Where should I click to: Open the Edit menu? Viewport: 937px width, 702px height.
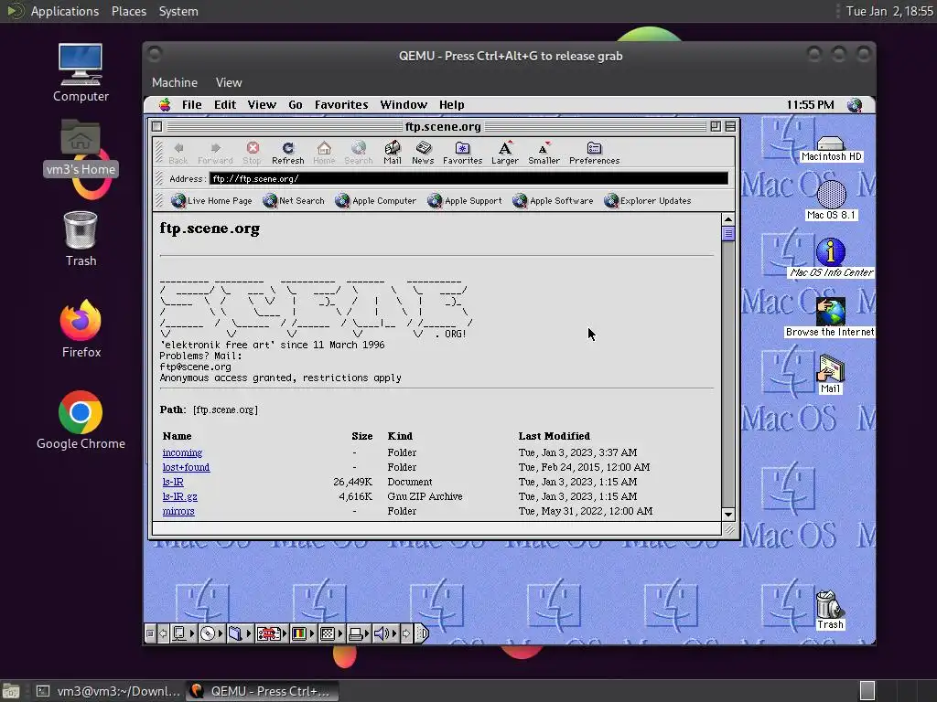click(x=225, y=105)
